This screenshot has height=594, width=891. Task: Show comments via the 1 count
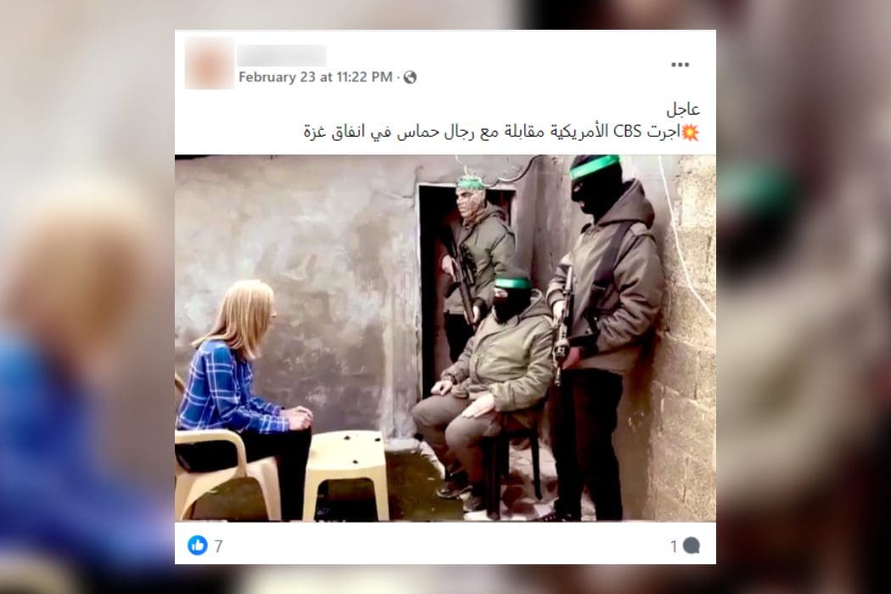tap(674, 546)
